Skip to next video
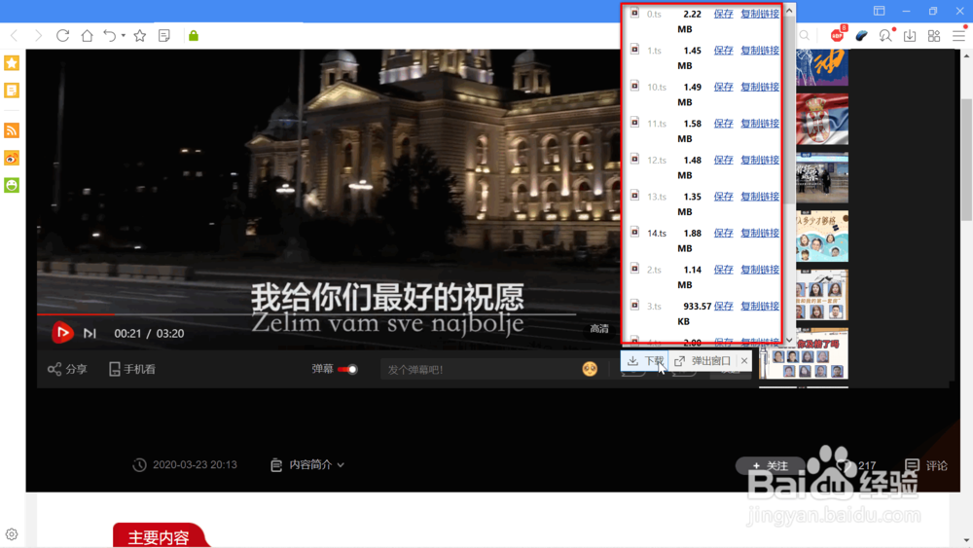Screen dimensions: 973x548 (90, 333)
